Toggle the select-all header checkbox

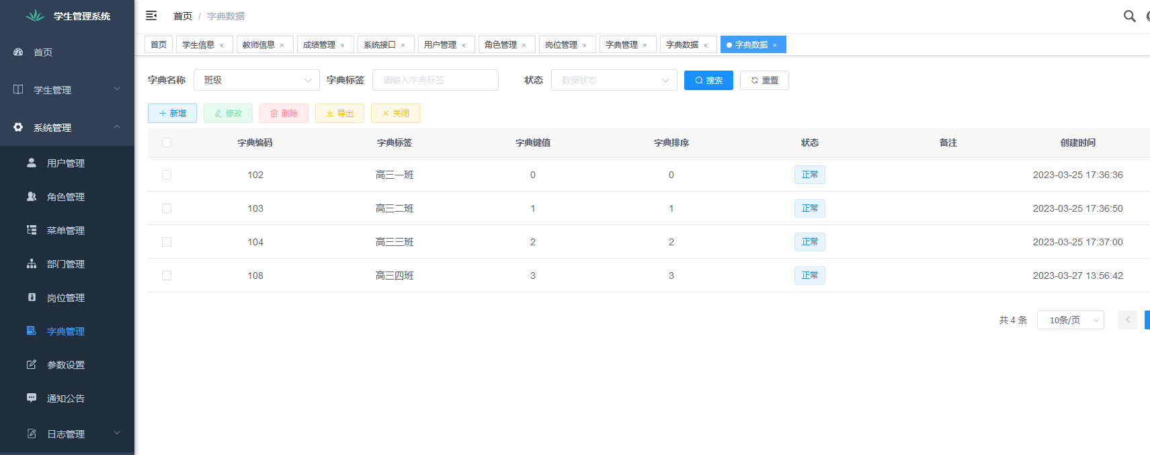tap(167, 142)
